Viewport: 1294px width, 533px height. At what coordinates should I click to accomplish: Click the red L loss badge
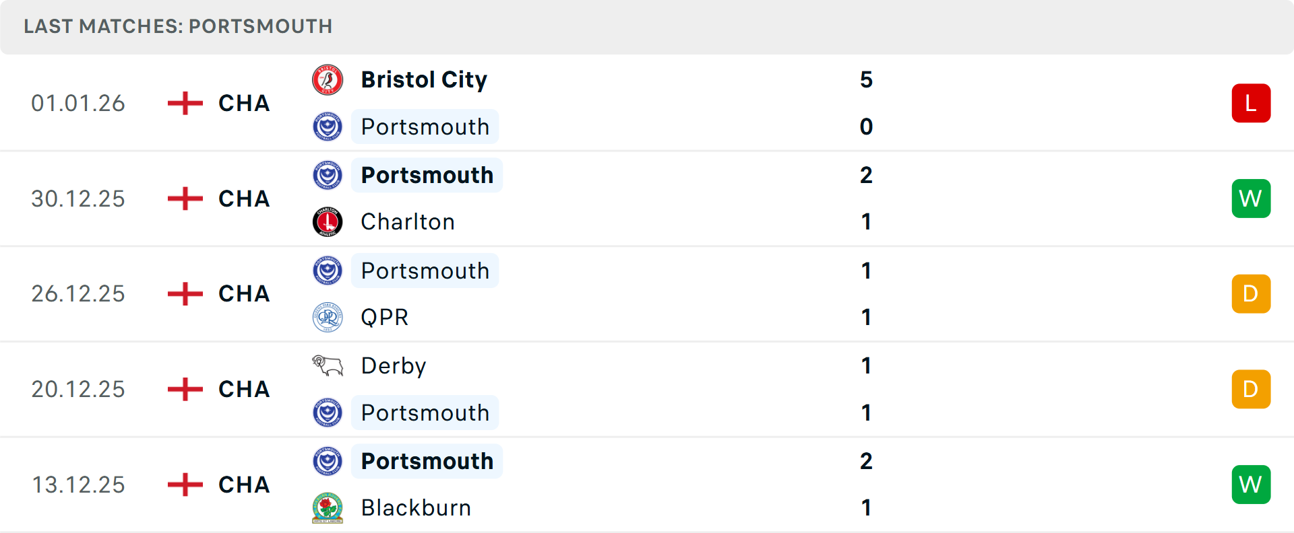[x=1251, y=103]
